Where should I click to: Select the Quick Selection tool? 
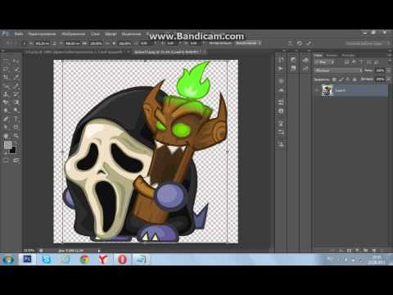(x=16, y=70)
